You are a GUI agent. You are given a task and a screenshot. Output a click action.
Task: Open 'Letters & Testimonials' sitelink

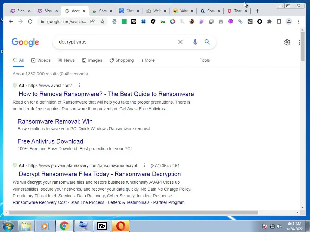pos(129,202)
